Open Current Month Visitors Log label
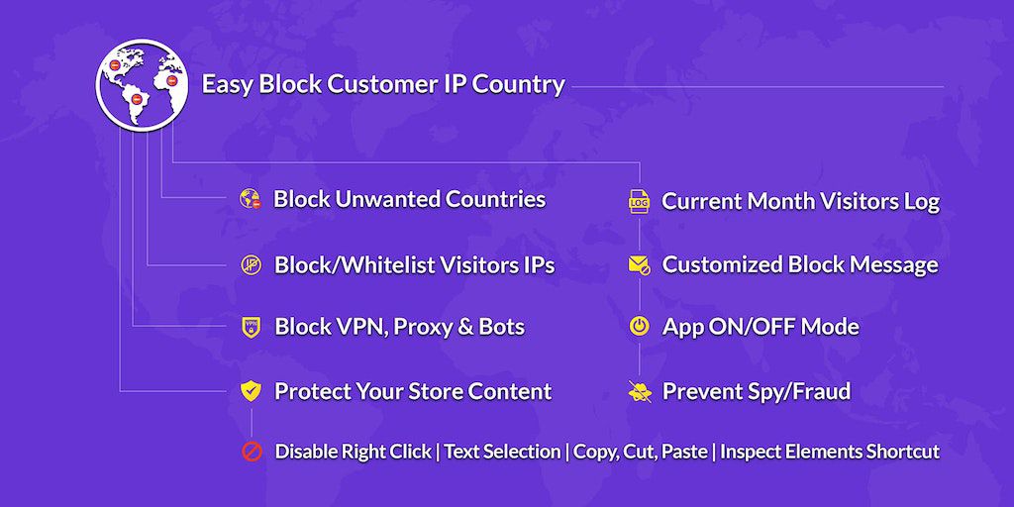This screenshot has width=1014, height=507. tap(800, 202)
